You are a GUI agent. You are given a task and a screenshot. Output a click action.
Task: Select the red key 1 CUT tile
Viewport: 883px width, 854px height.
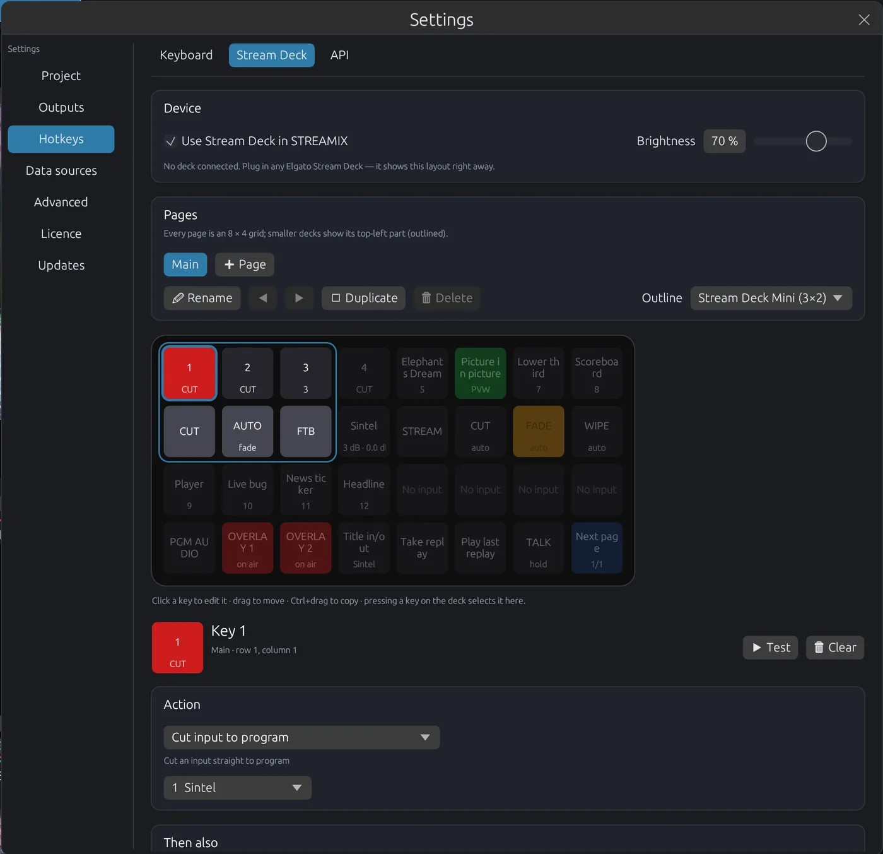tap(189, 373)
